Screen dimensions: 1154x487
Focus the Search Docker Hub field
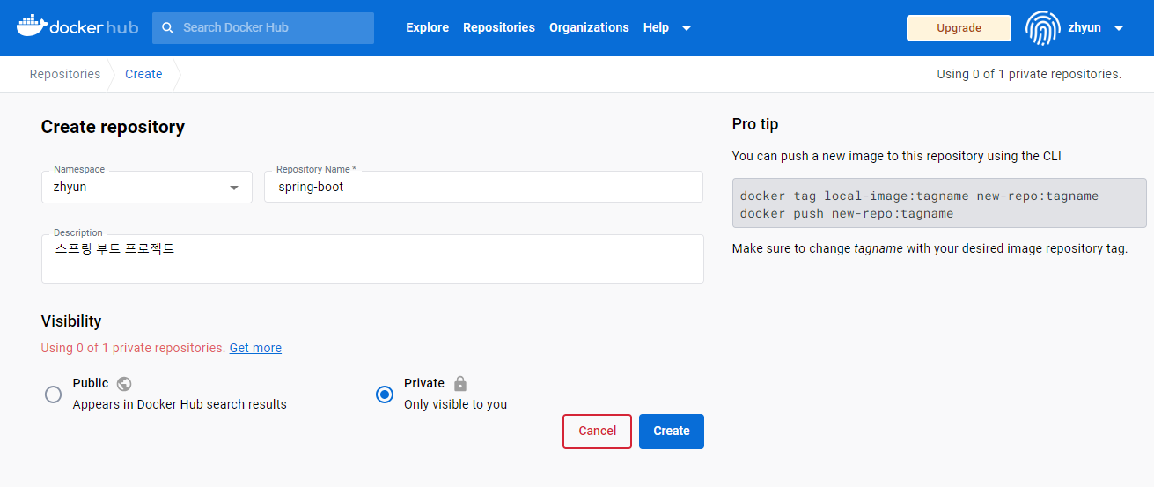[x=263, y=27]
